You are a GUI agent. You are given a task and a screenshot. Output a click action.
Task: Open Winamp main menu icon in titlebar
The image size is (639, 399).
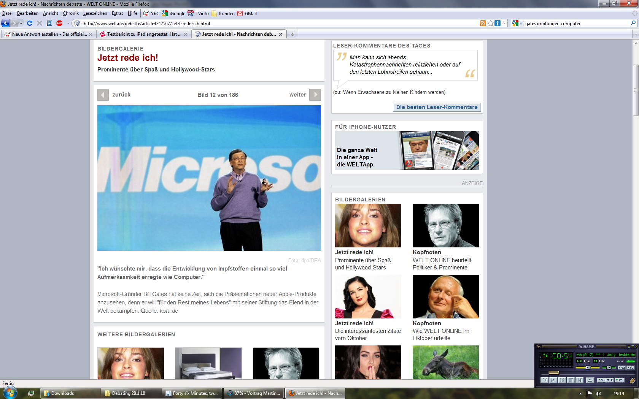(538, 347)
